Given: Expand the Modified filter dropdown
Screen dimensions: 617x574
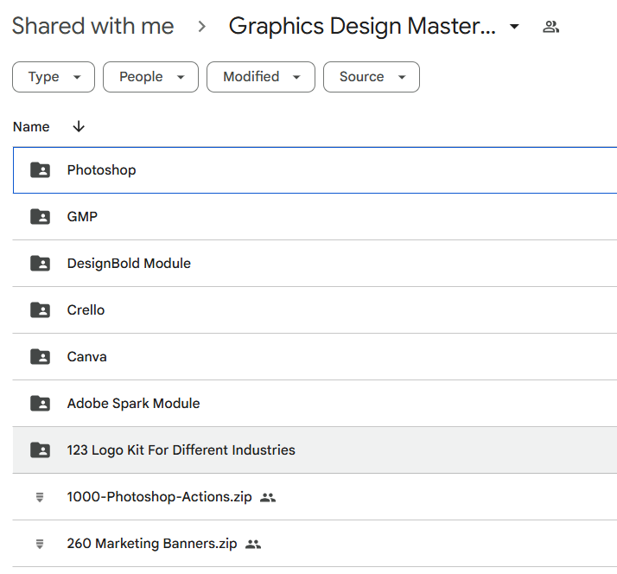Looking at the screenshot, I should pyautogui.click(x=261, y=77).
